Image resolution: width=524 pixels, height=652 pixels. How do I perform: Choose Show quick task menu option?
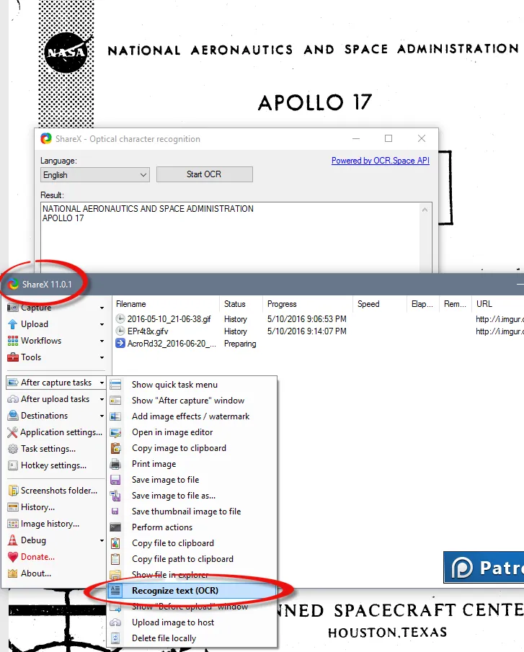click(x=174, y=385)
